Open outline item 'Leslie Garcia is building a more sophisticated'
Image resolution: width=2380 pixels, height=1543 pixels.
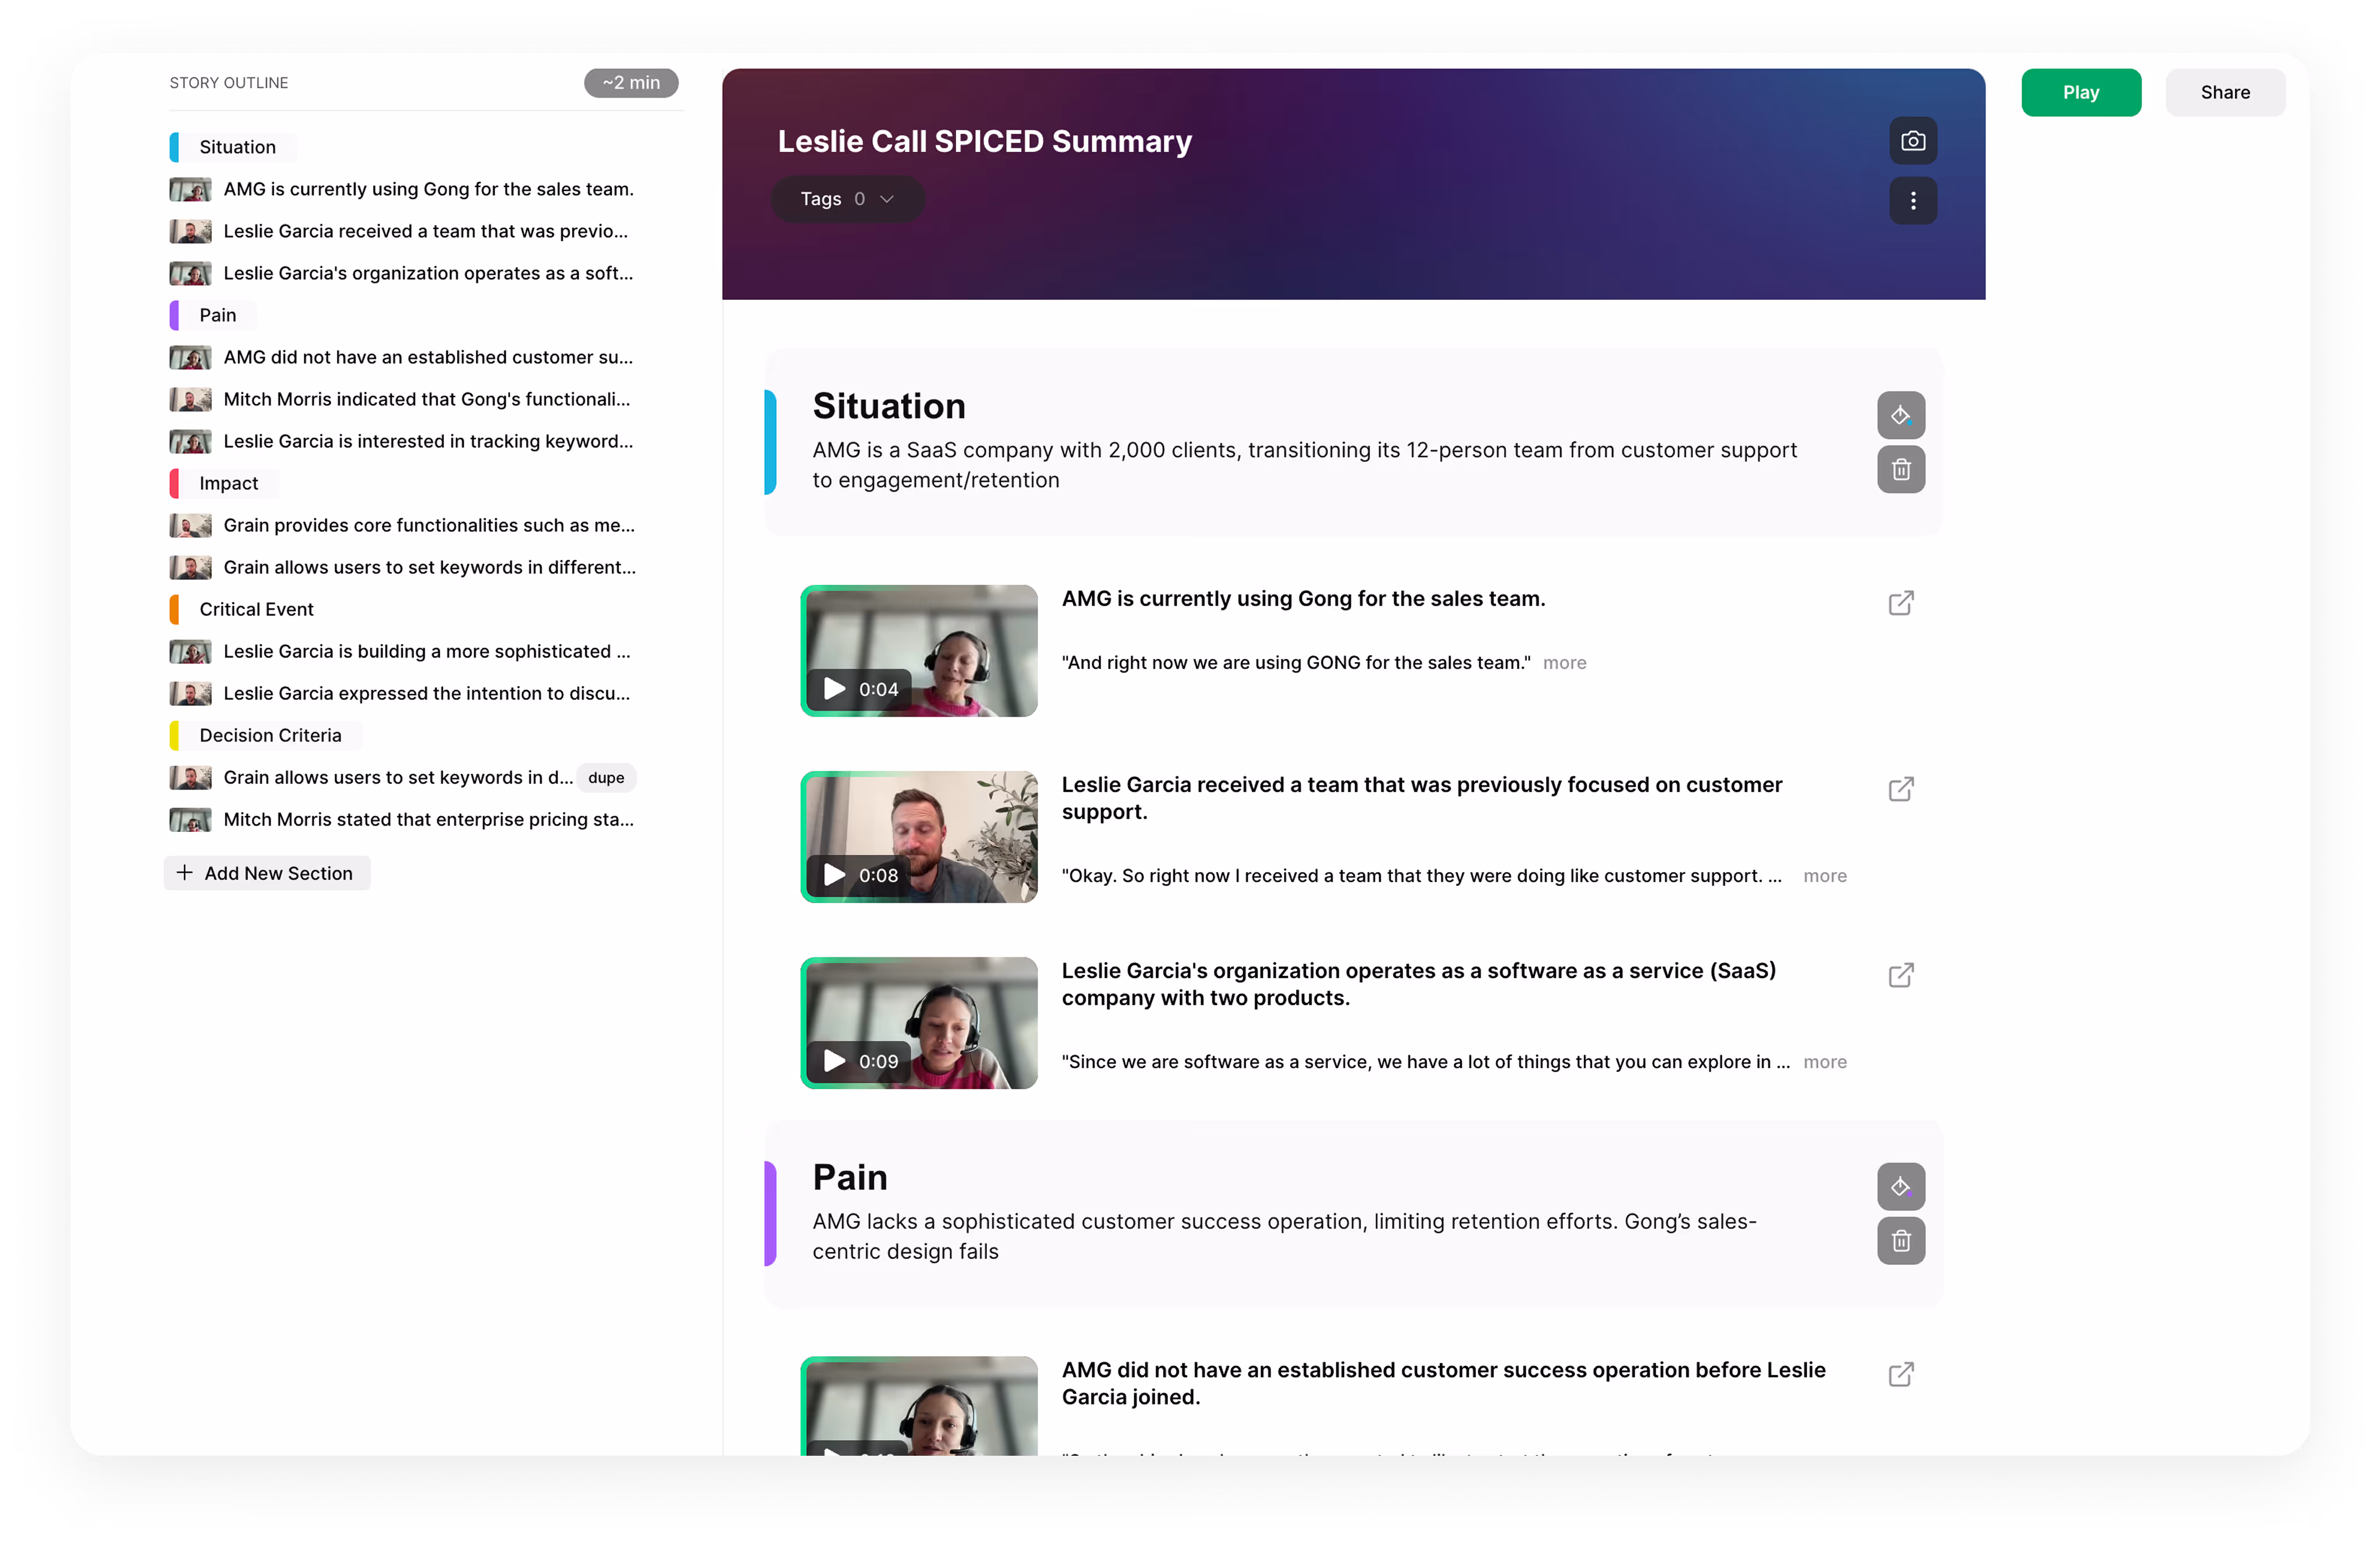402,651
